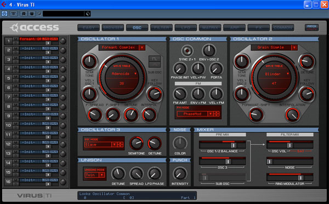Screen dimensions: 329x204
Task: Click the OSC 1/2 Balance slider
Action: [x=223, y=145]
